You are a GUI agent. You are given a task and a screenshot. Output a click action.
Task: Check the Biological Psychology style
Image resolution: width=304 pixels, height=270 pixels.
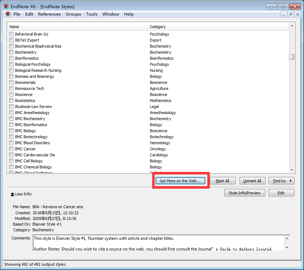(x=11, y=64)
